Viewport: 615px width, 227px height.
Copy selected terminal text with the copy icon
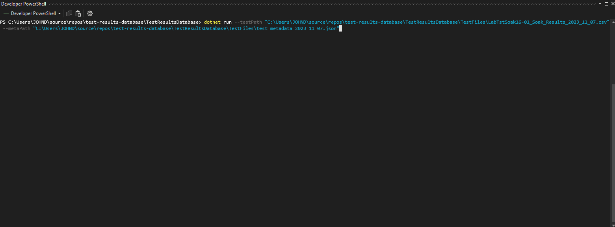69,13
